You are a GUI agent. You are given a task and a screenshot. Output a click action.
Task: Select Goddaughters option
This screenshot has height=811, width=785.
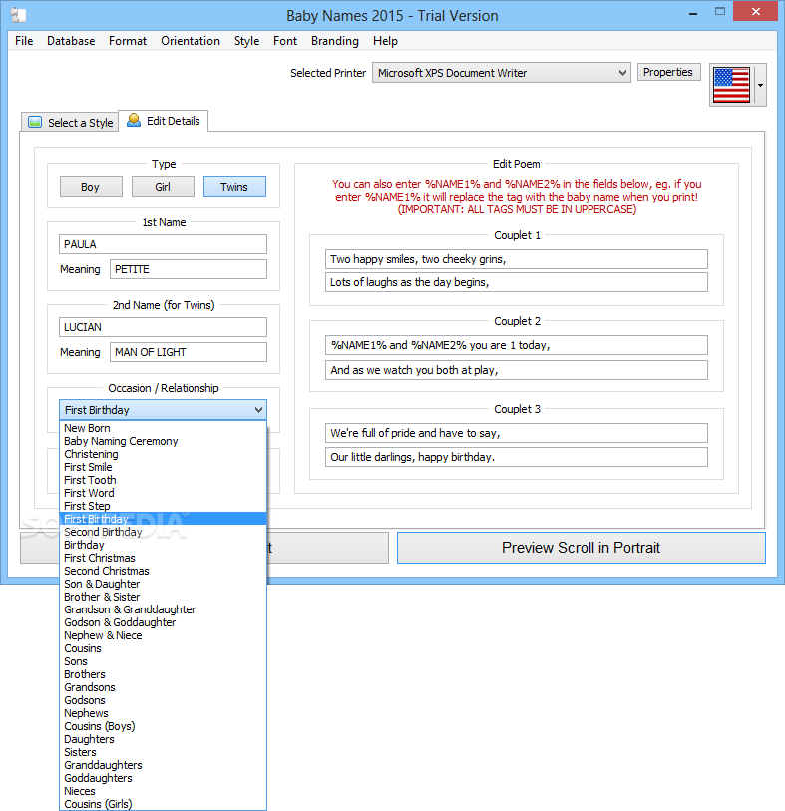point(163,778)
